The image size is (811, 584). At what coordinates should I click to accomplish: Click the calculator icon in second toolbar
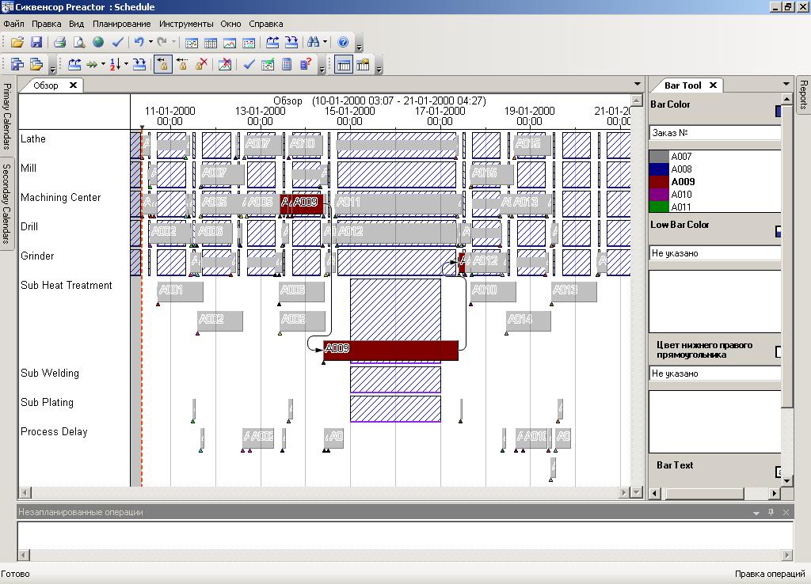point(287,65)
